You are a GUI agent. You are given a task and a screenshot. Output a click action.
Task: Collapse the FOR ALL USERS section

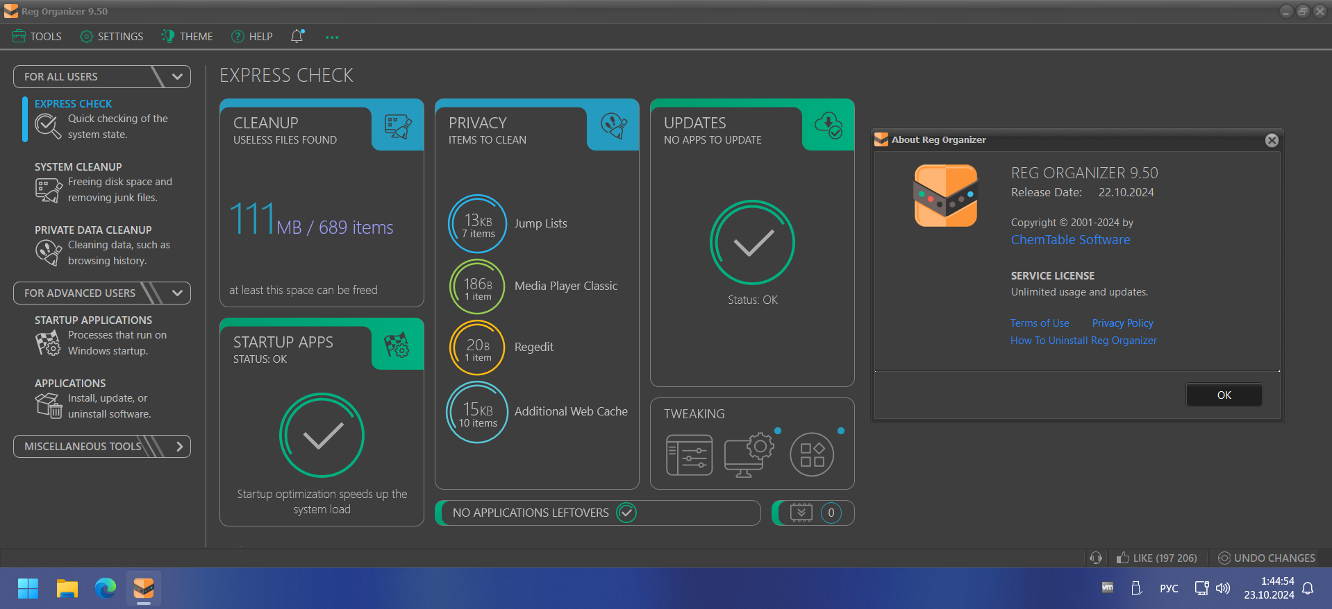(102, 77)
